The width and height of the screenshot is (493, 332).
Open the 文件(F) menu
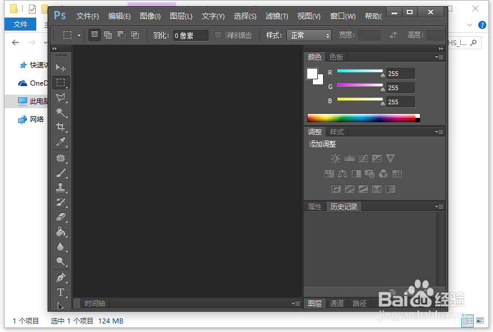[x=87, y=16]
